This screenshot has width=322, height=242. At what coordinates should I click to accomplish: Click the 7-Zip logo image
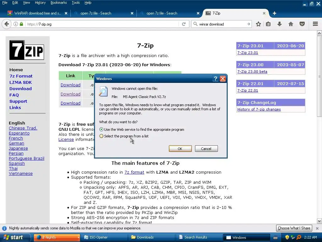click(x=27, y=50)
